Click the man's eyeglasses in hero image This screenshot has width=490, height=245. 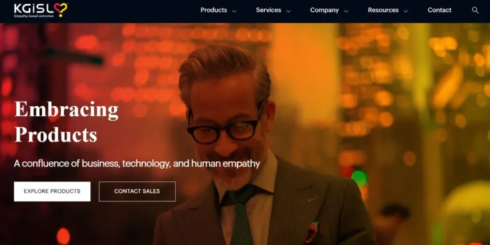click(224, 127)
